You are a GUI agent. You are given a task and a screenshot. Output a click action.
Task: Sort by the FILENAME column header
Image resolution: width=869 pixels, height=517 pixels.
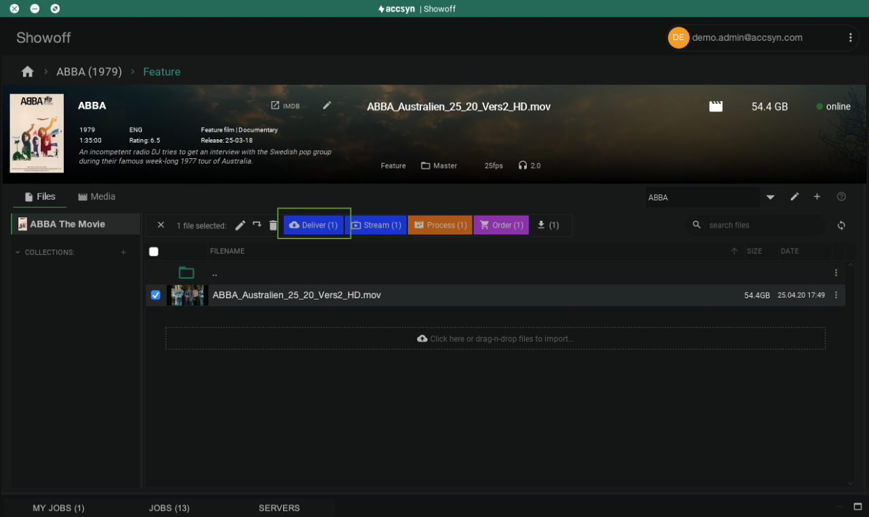[x=227, y=251]
